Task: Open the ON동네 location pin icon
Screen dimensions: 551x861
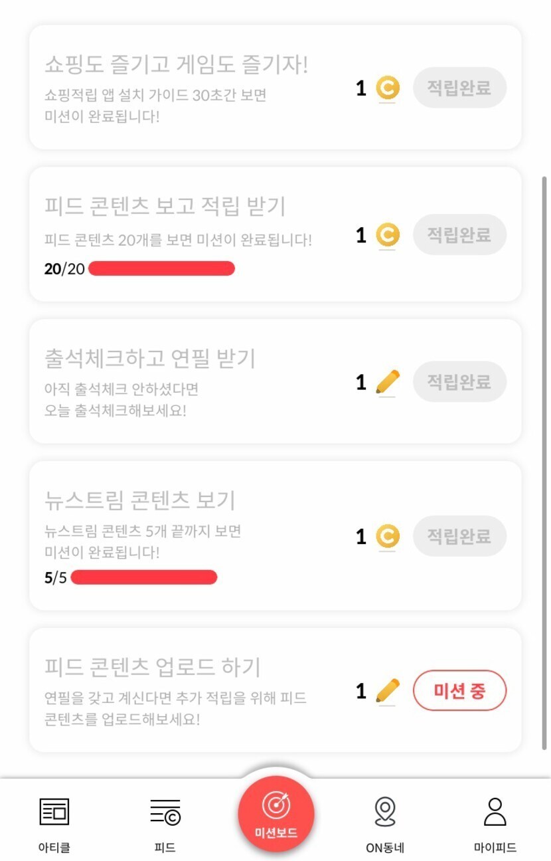Action: [x=385, y=812]
